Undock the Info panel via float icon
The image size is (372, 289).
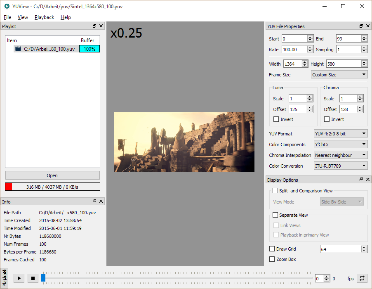pyautogui.click(x=94, y=201)
